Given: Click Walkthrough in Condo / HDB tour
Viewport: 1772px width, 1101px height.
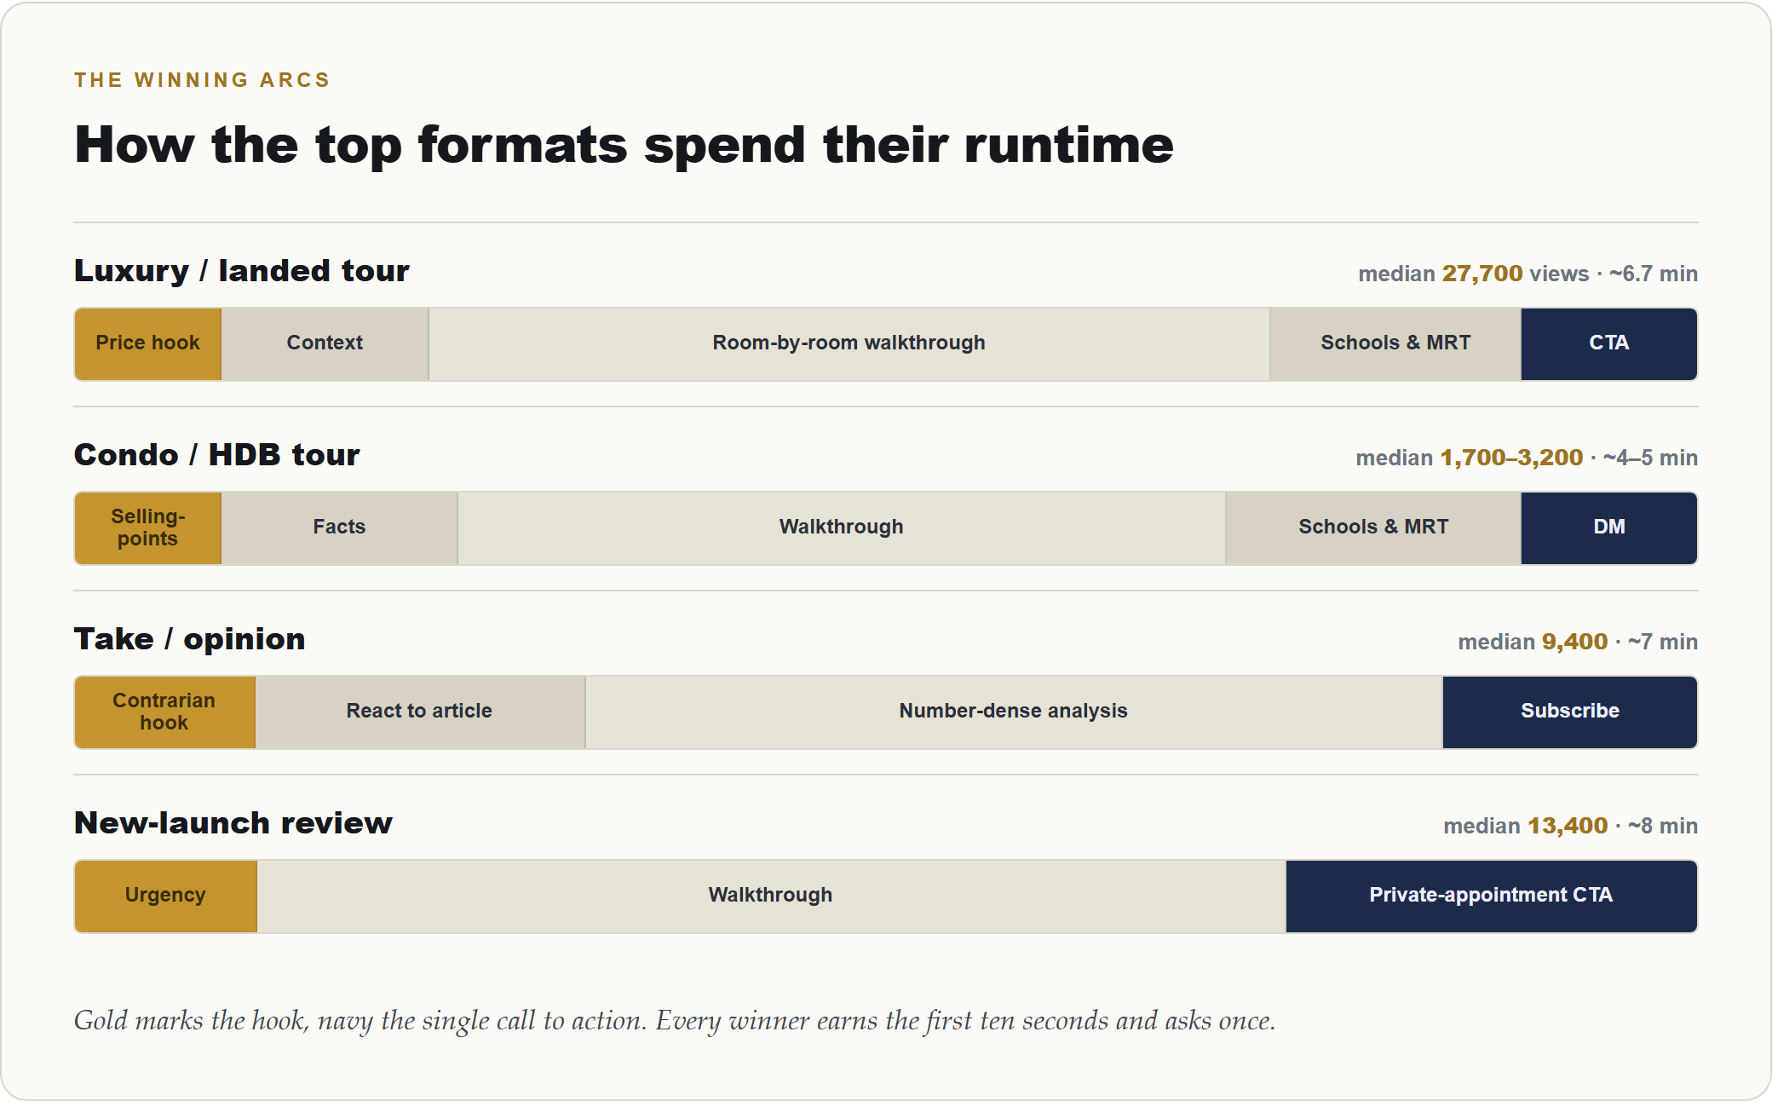Looking at the screenshot, I should click(841, 527).
